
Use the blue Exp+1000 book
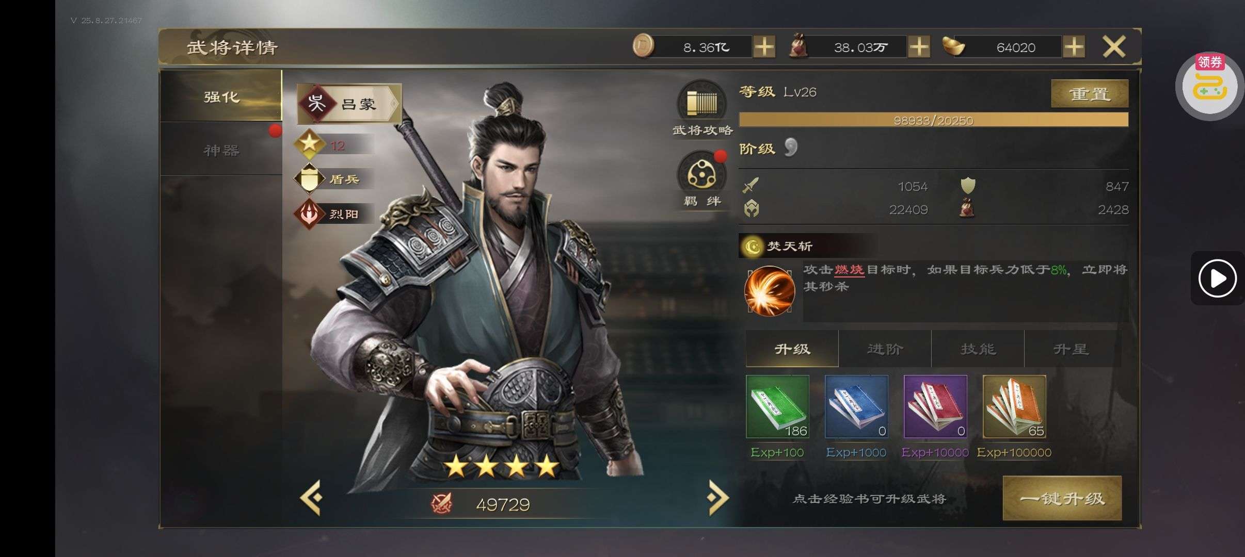tap(856, 407)
